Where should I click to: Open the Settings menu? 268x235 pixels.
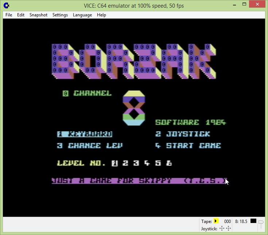pyautogui.click(x=60, y=15)
